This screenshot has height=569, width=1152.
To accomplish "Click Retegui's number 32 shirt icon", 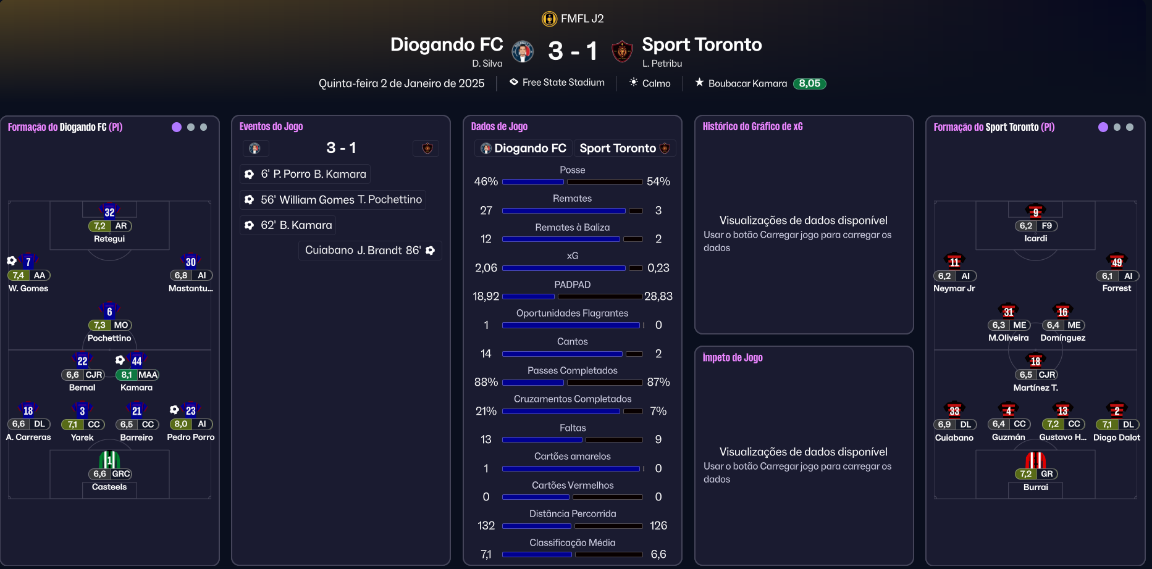I will [x=109, y=212].
